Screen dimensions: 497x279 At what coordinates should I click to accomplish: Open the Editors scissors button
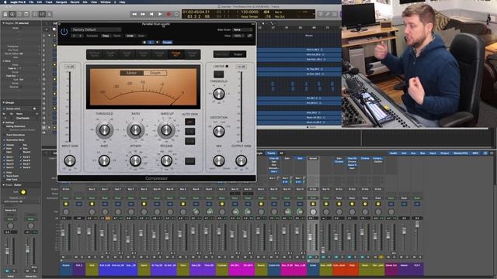[x=49, y=14]
